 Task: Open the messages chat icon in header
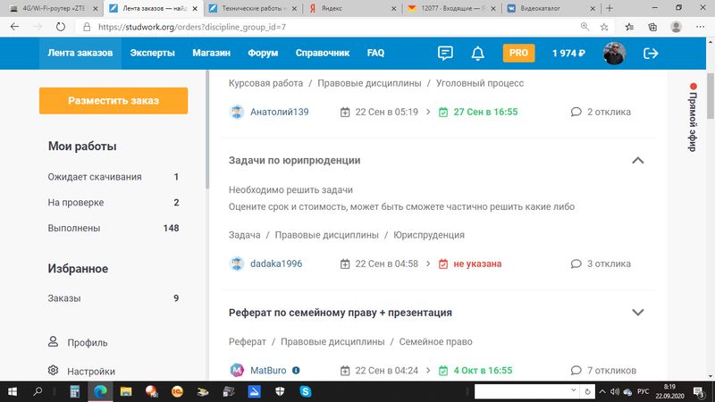click(x=445, y=54)
